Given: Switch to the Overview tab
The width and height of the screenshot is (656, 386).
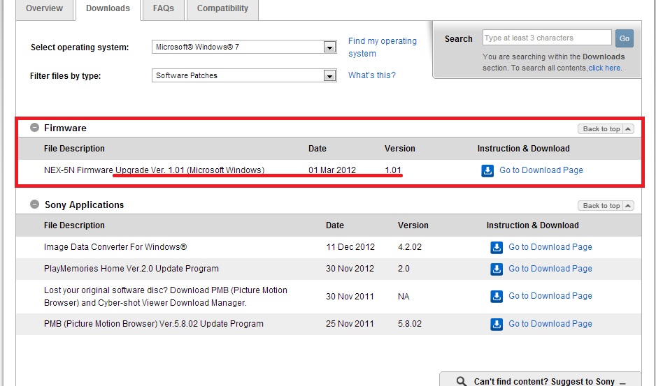Looking at the screenshot, I should 44,8.
